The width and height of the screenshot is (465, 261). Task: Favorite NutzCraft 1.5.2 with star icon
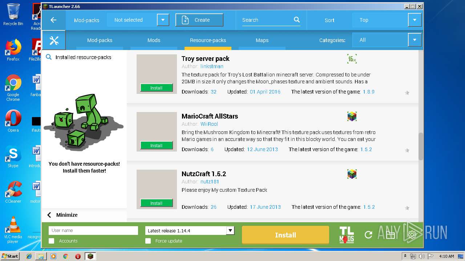coord(407,208)
